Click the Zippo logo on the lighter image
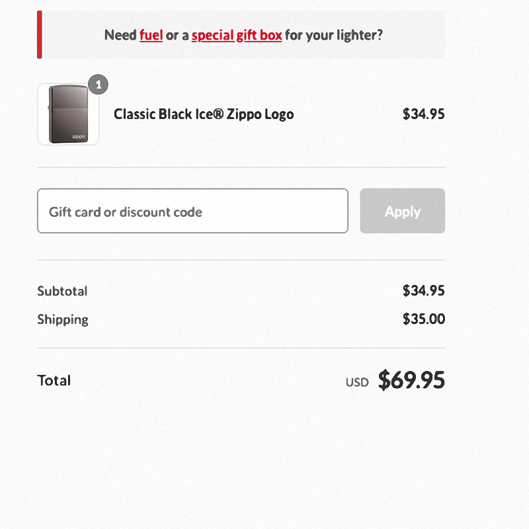The height and width of the screenshot is (529, 529). [79, 137]
